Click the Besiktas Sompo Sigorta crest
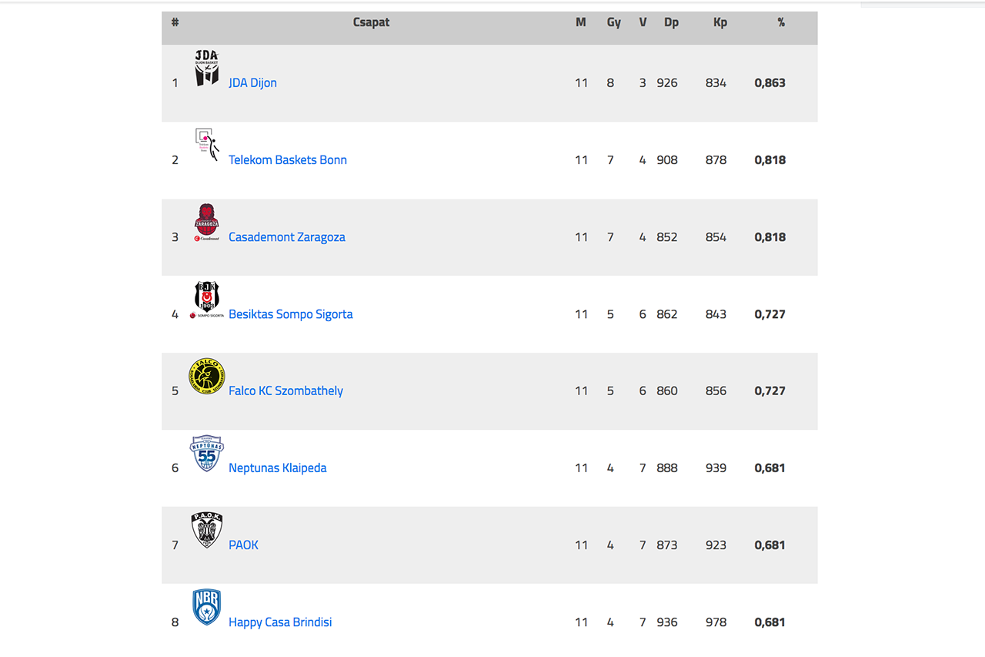 click(x=207, y=300)
